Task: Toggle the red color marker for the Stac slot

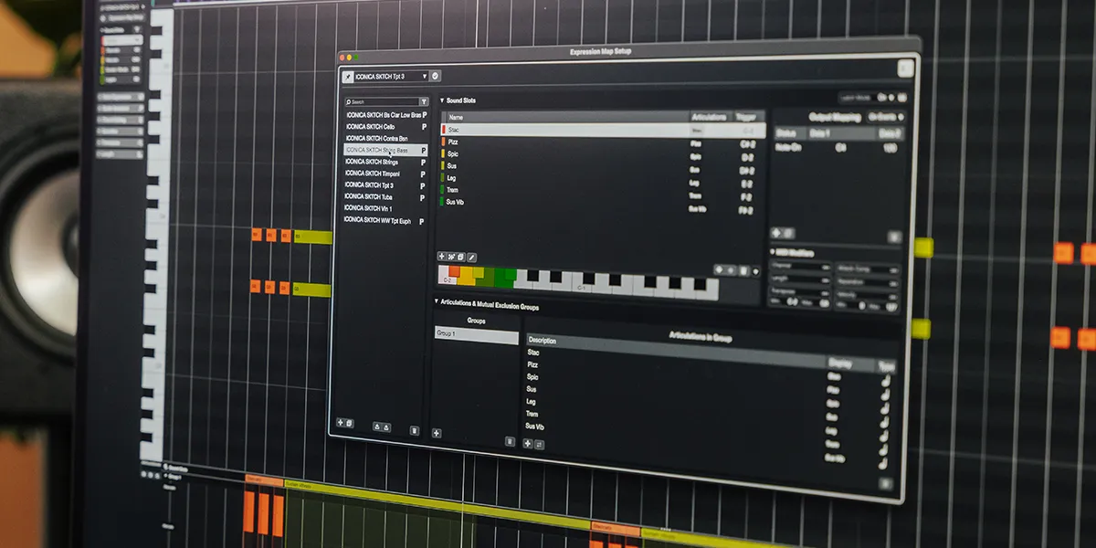Action: (x=442, y=131)
